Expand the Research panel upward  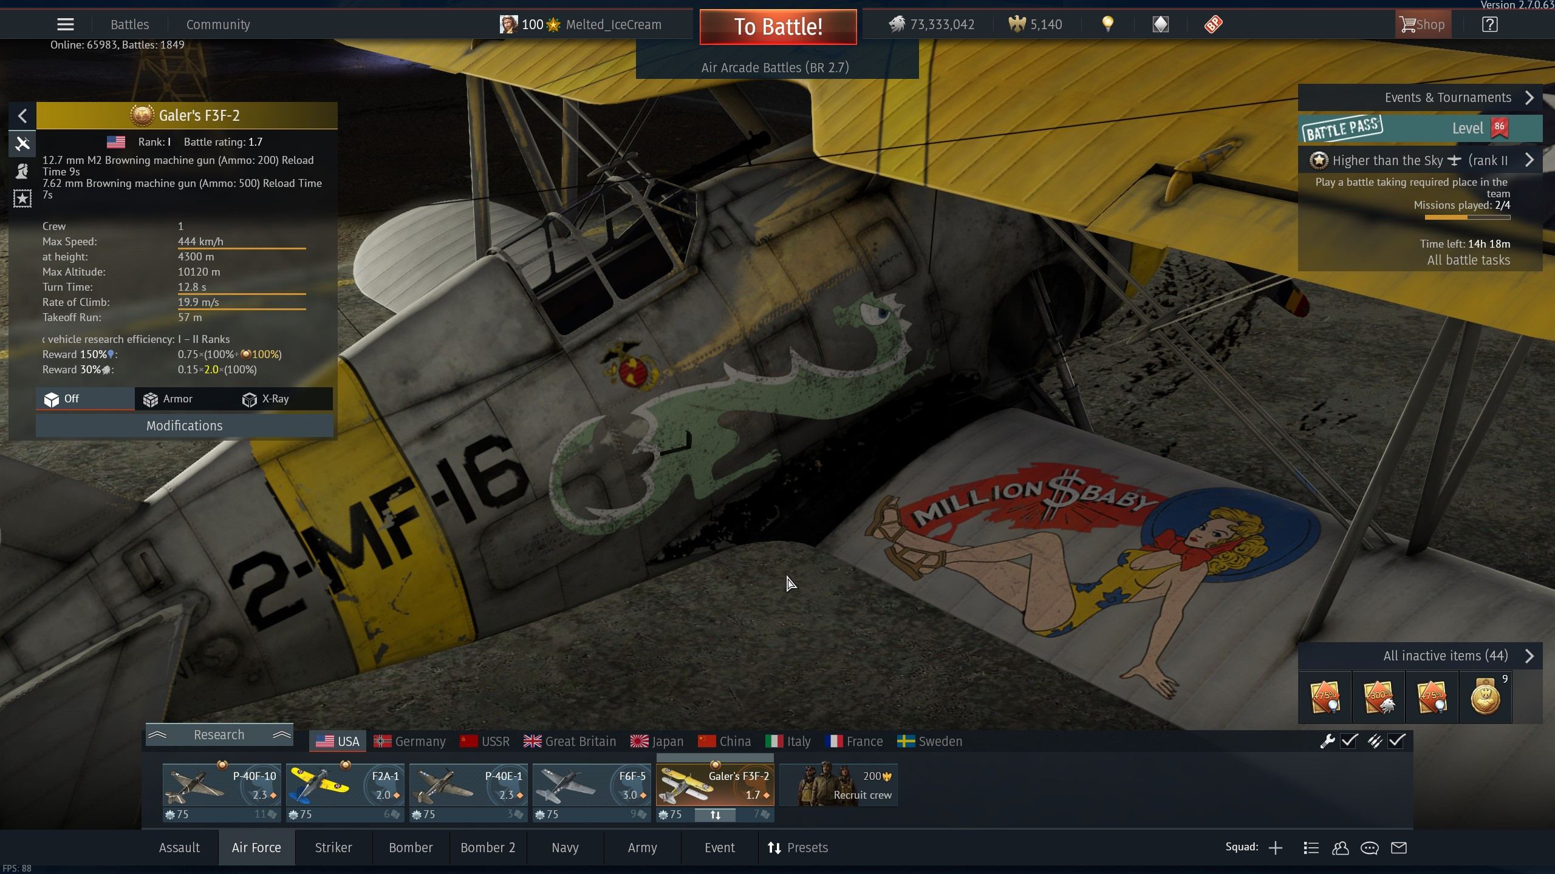click(x=219, y=735)
